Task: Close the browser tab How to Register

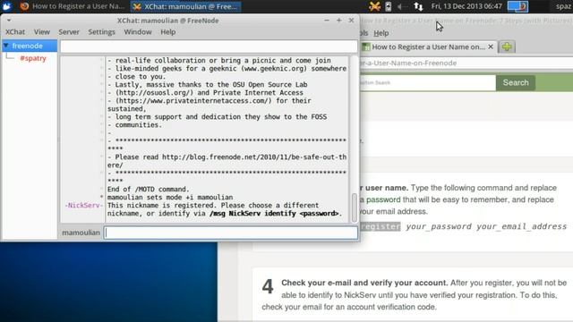Action: (491, 47)
